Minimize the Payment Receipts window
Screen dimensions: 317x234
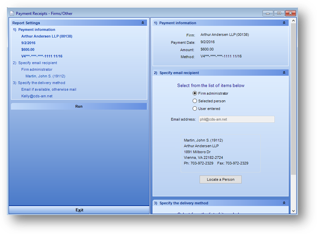[x=268, y=13]
